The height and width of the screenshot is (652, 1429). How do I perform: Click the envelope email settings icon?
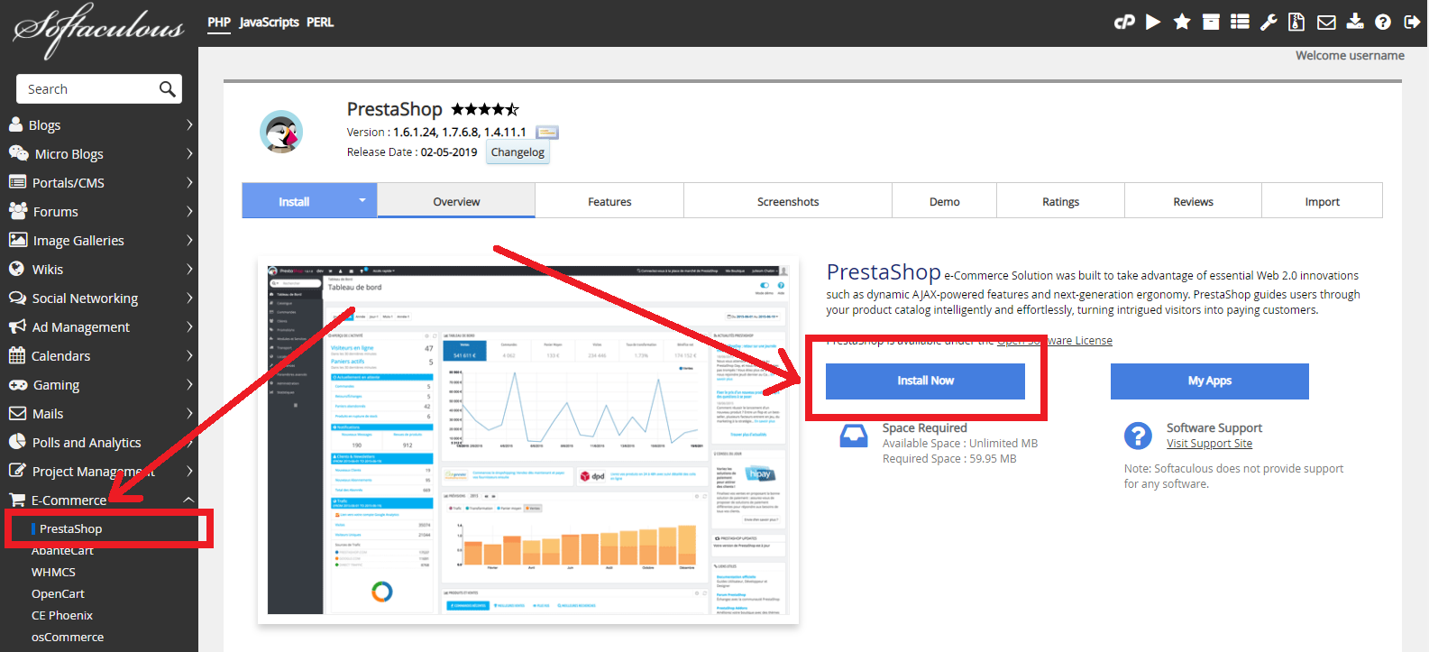click(x=1326, y=23)
